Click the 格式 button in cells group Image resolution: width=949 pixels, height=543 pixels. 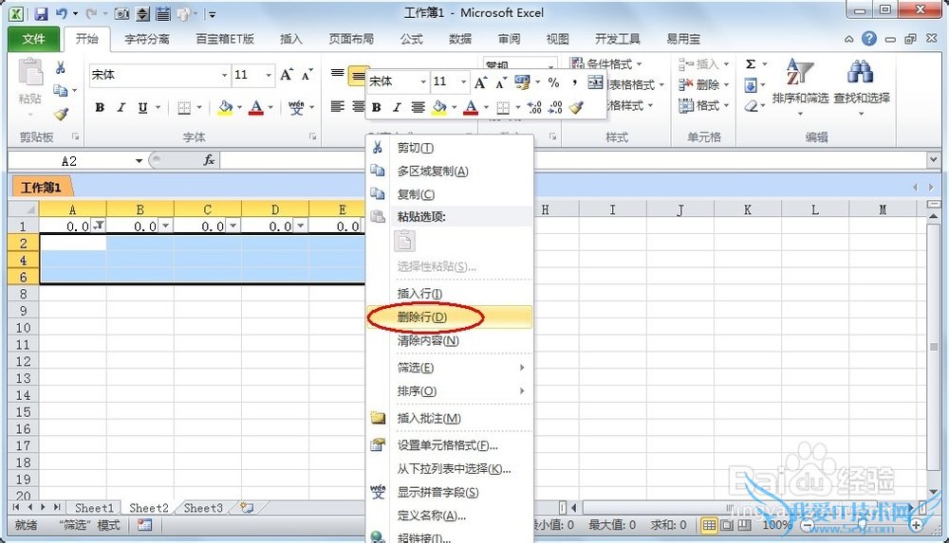click(703, 106)
